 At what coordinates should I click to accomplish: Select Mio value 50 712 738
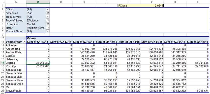[x=84, y=87]
